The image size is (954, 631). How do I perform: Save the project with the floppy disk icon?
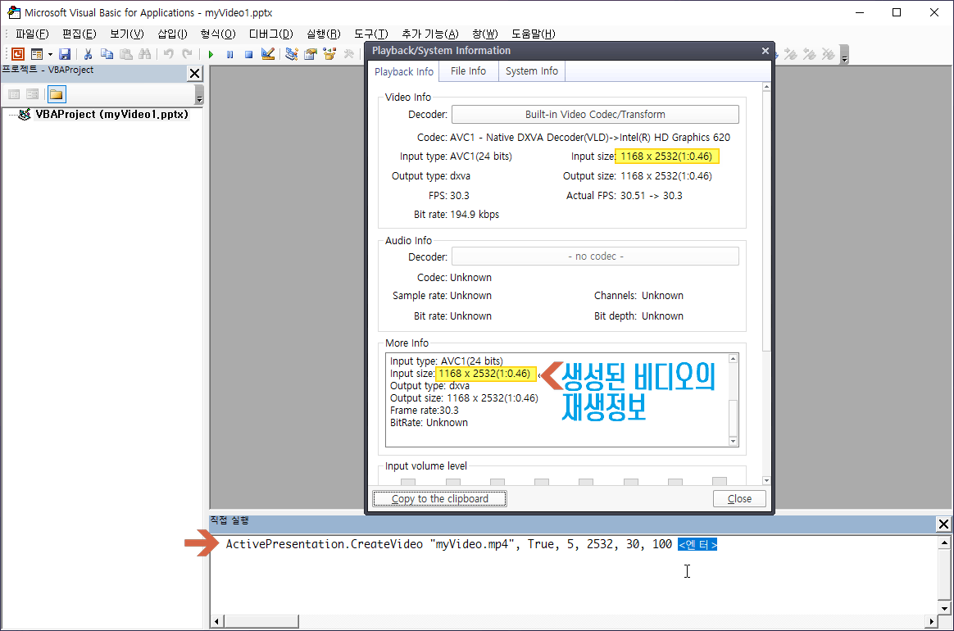65,54
